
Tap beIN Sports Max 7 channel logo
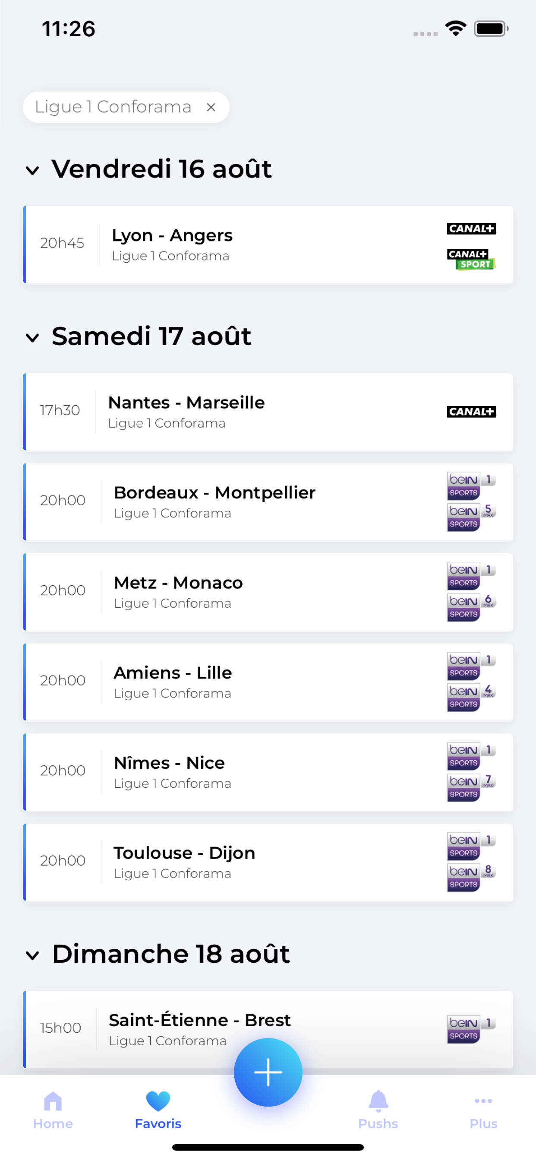(x=471, y=788)
